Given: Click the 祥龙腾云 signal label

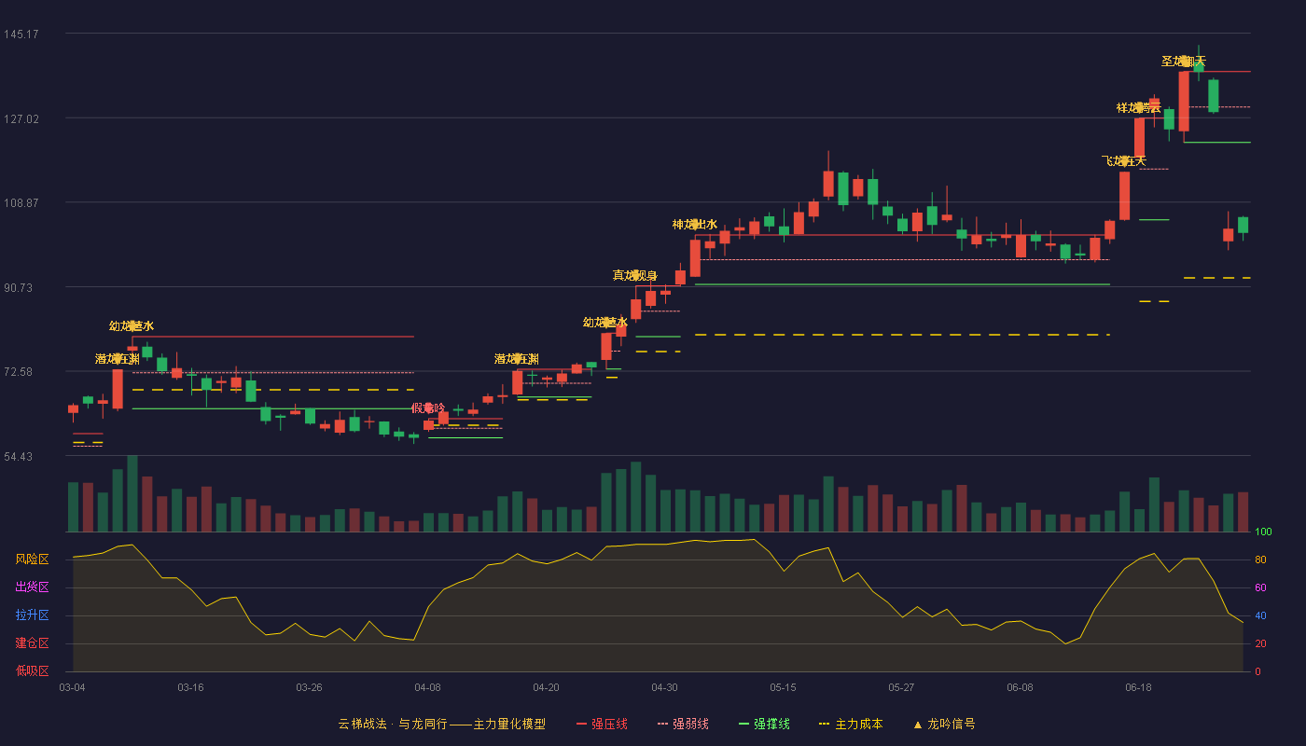Looking at the screenshot, I should [1139, 108].
